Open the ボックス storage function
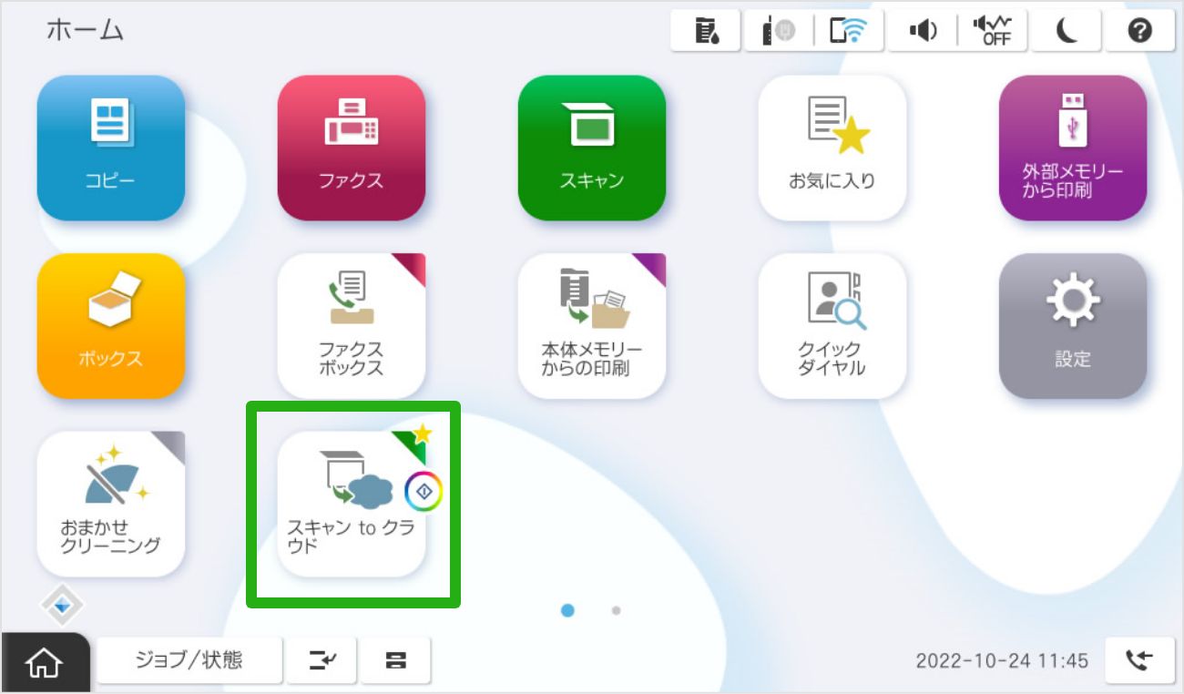The width and height of the screenshot is (1184, 694). click(x=110, y=326)
